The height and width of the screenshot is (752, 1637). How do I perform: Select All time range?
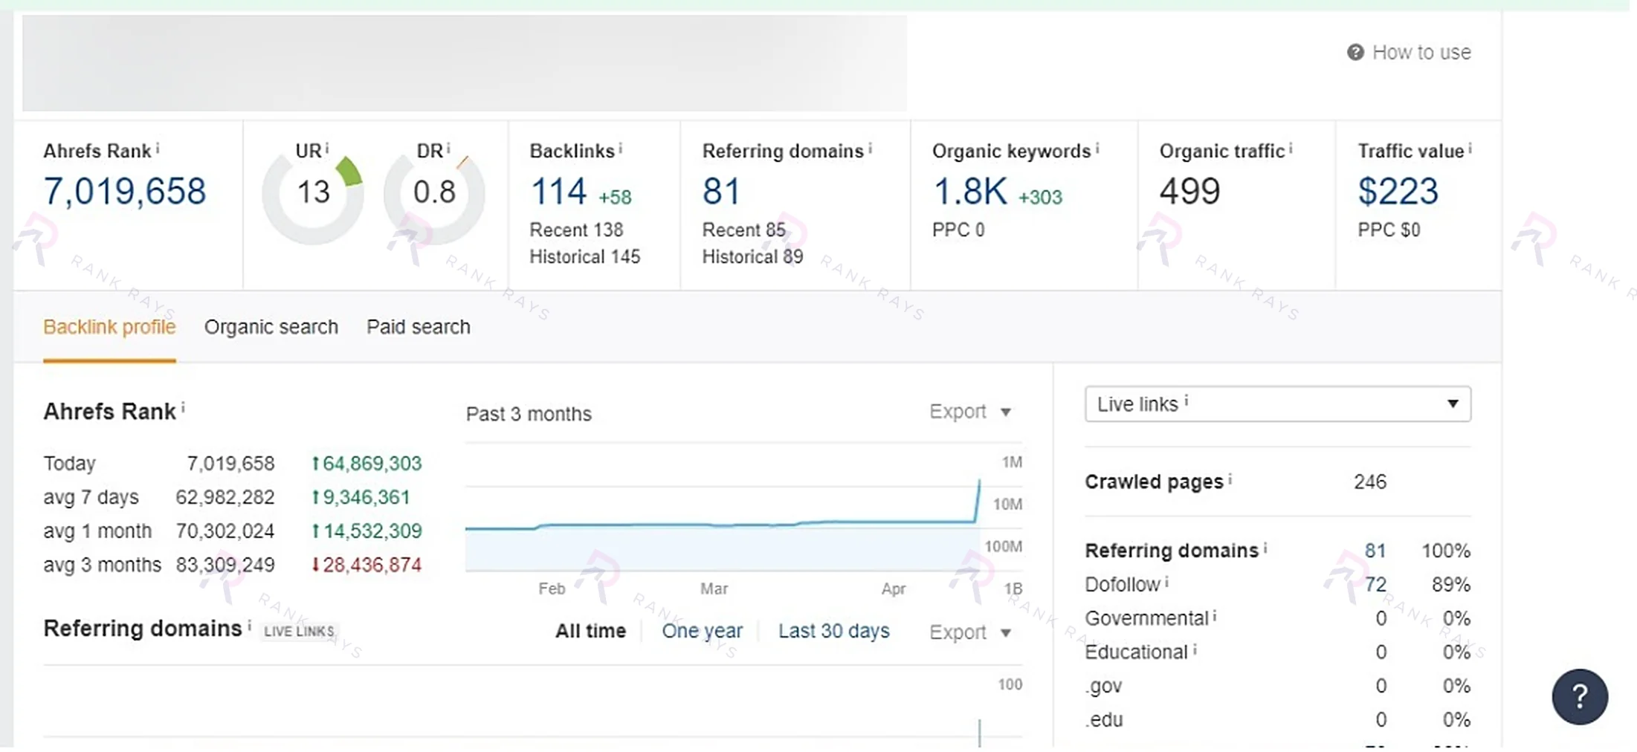(x=590, y=631)
